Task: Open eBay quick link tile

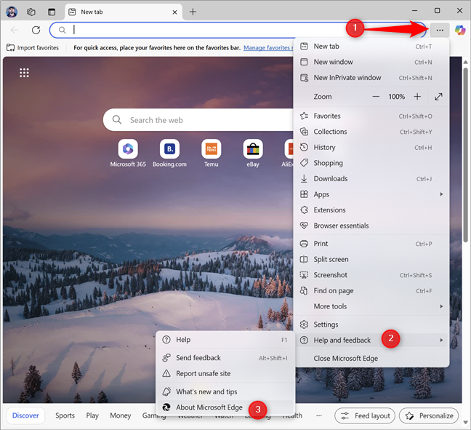Action: click(x=253, y=153)
